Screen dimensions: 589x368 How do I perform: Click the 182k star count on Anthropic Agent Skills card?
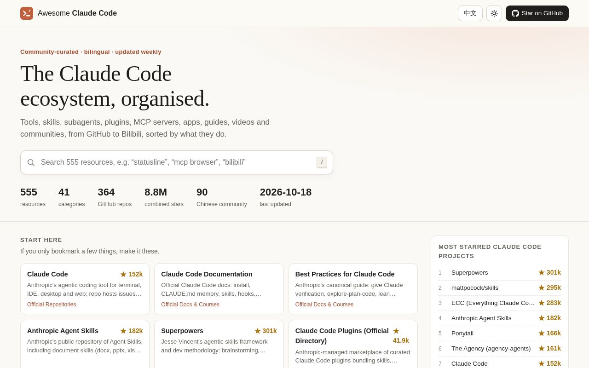coord(132,331)
